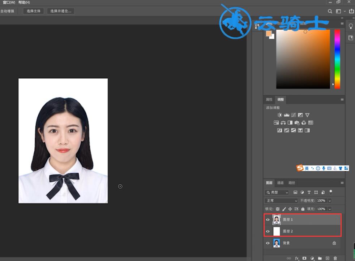This screenshot has width=355, height=261.
Task: Open the Adjustments panel options menu
Action: coord(342,100)
